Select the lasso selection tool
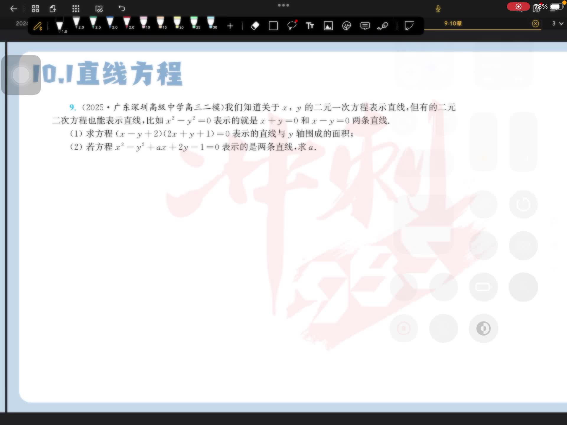Image resolution: width=567 pixels, height=425 pixels. tap(292, 26)
